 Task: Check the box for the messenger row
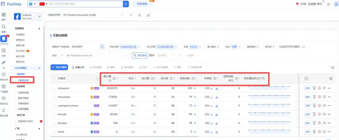pos(54,97)
